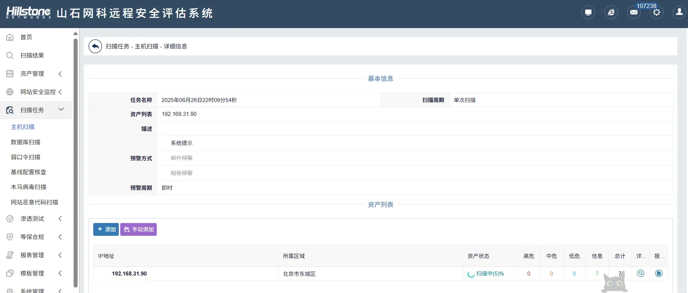Expand the 报表管理 menu chevron
Image resolution: width=688 pixels, height=293 pixels.
(60, 255)
